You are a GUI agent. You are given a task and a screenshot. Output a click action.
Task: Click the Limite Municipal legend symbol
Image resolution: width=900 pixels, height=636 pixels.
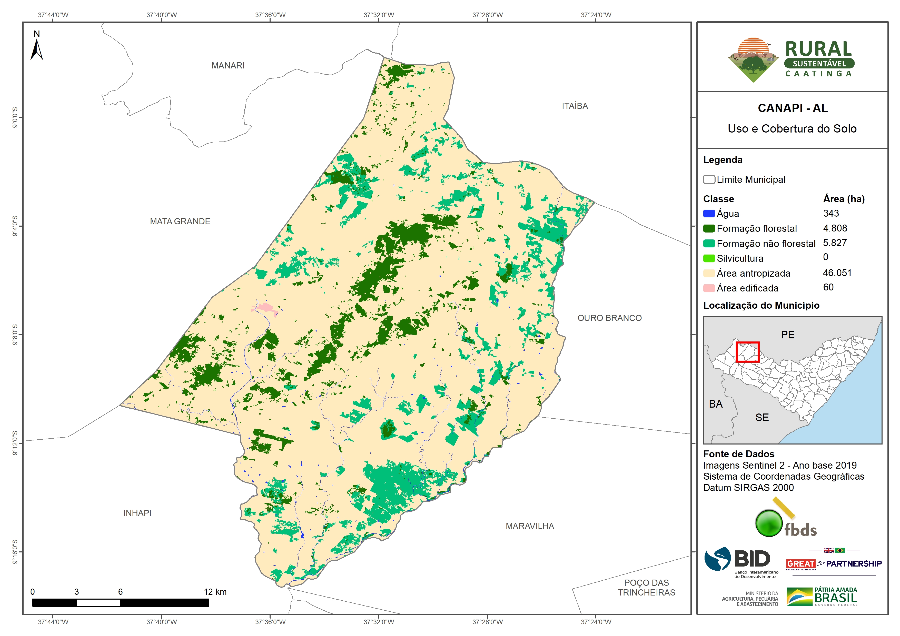709,179
